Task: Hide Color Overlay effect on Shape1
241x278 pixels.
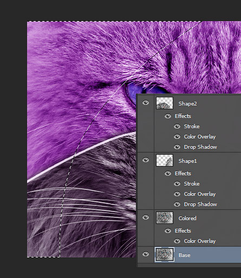Action: pos(177,194)
